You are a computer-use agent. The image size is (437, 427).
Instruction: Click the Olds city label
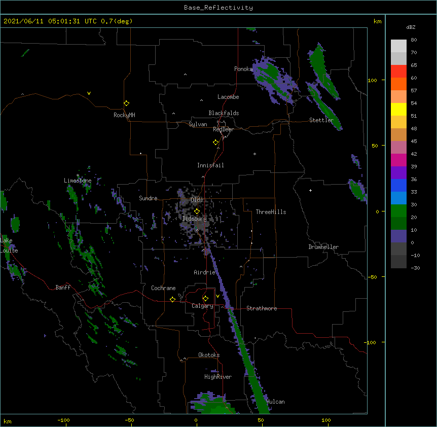197,200
